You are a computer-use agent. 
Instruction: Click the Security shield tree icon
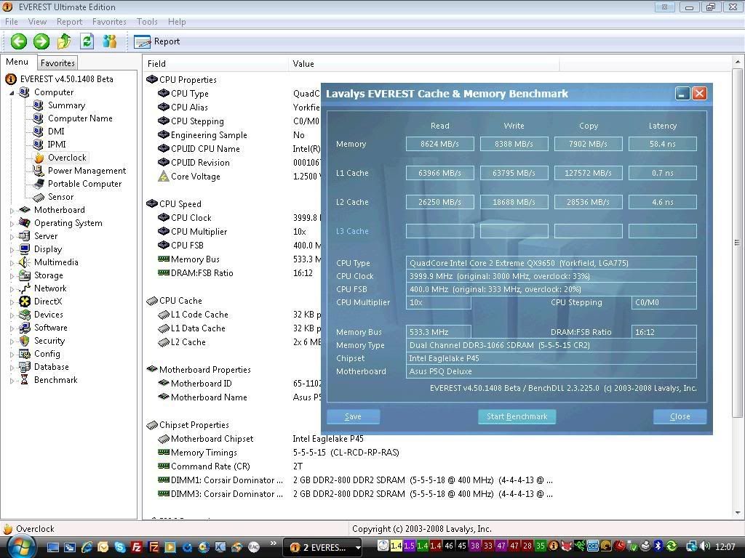pyautogui.click(x=25, y=341)
